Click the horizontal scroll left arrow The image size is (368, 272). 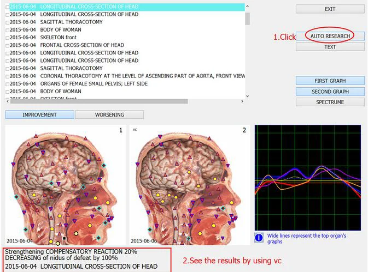8,101
